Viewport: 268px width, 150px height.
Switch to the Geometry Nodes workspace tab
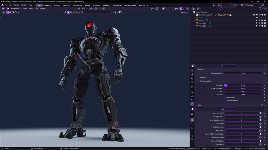pos(130,5)
